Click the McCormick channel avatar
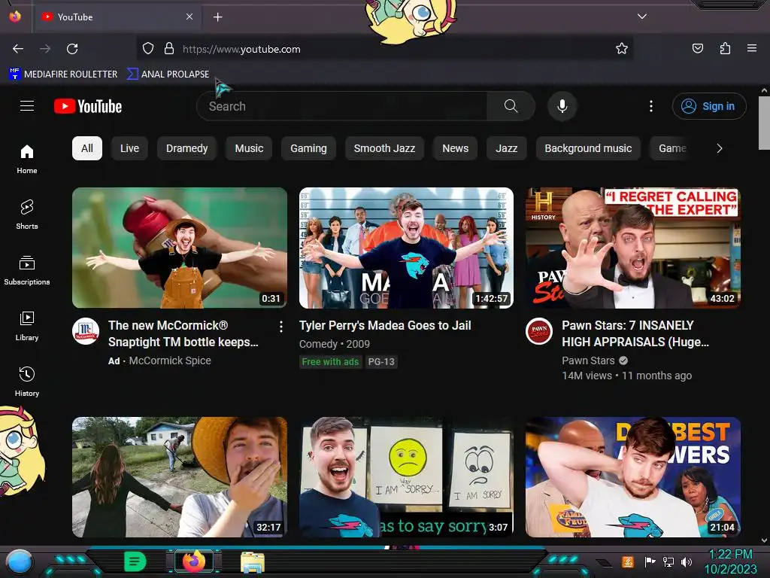The height and width of the screenshot is (578, 770). click(86, 331)
